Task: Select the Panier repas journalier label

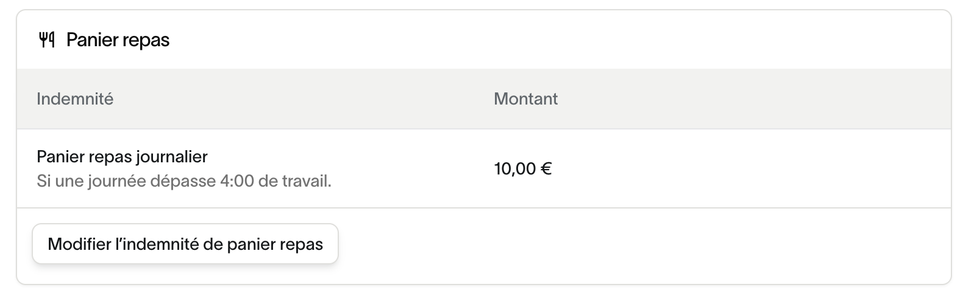Action: point(122,157)
